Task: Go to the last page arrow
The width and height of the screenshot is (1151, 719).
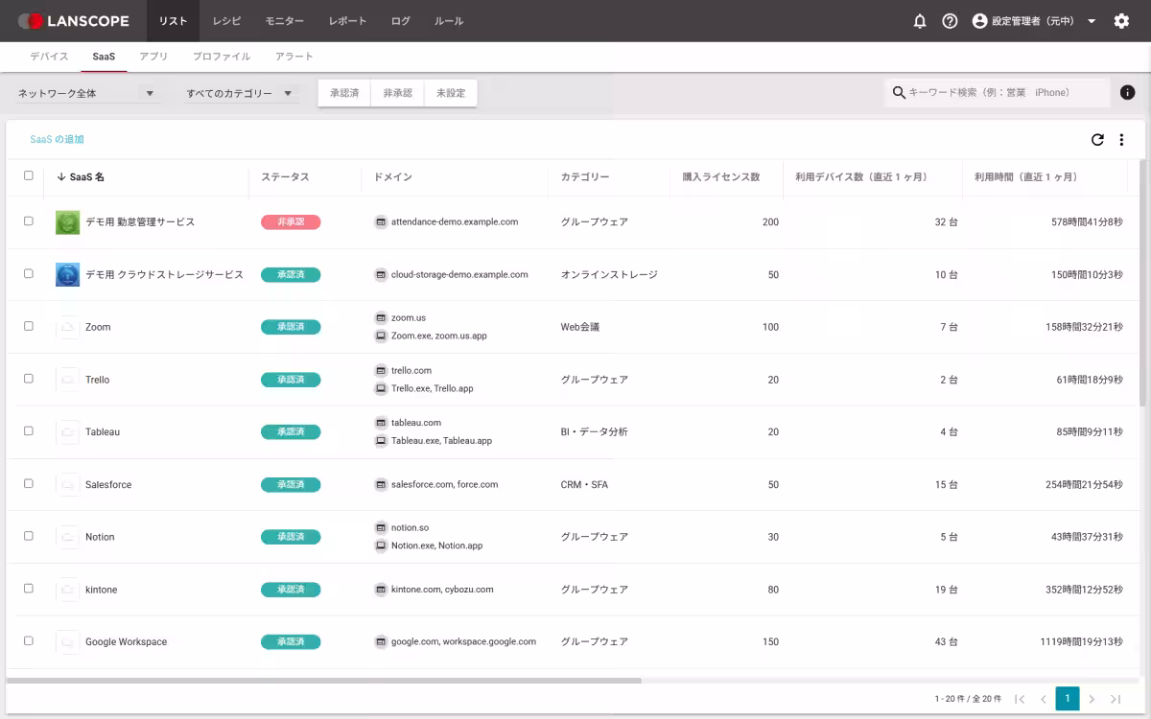Action: pyautogui.click(x=1116, y=699)
